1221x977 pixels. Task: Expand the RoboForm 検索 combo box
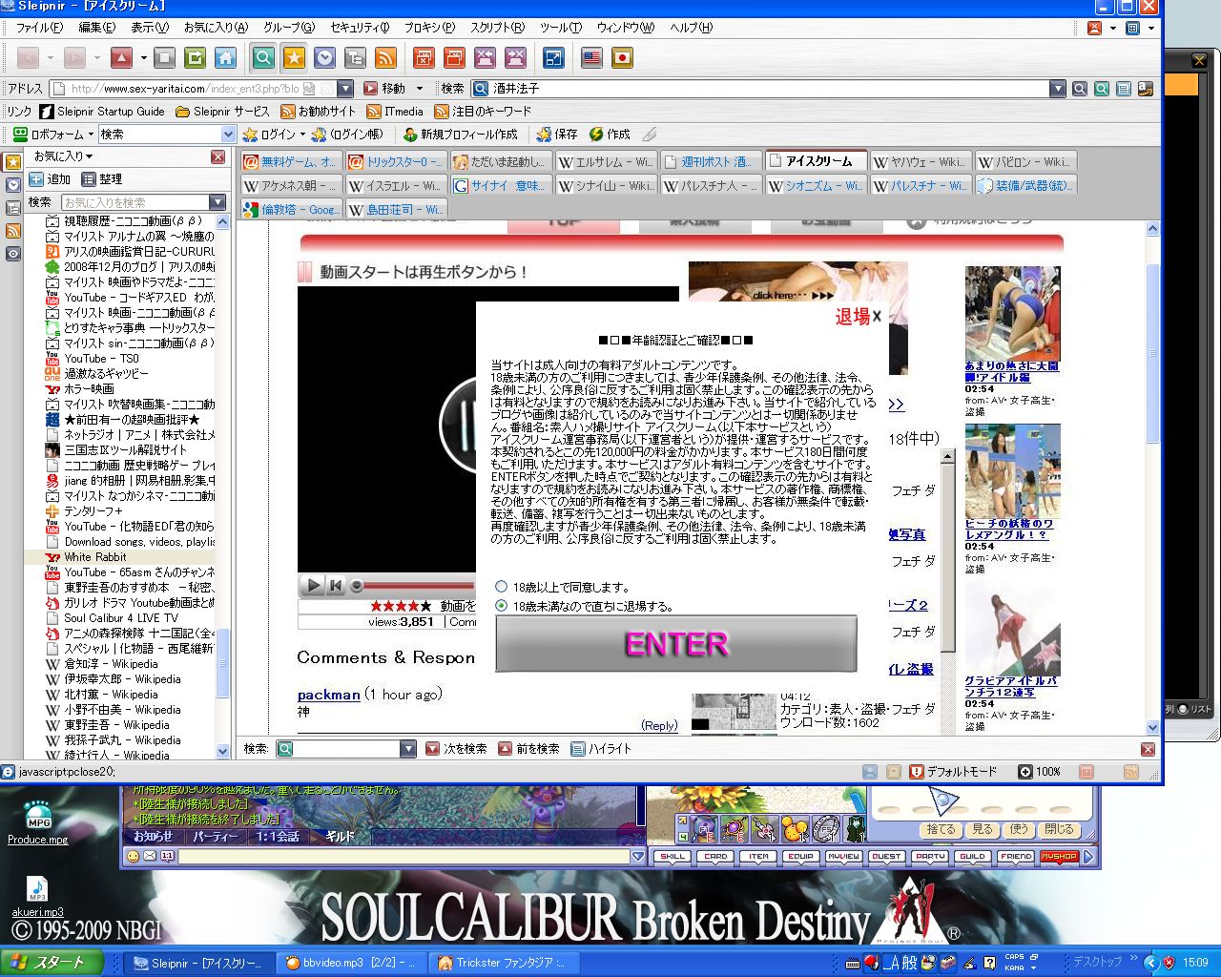click(x=228, y=135)
